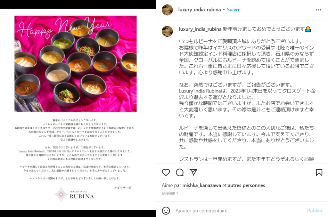Open luxury_india_rubina username in caption
Image resolution: width=328 pixels, height=217 pixels.
tap(200, 29)
